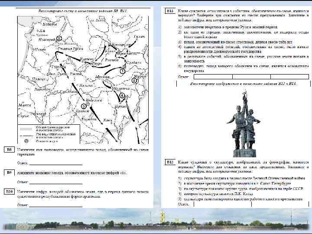
Task: Select the first B12 answer cell
Action: tap(223, 205)
